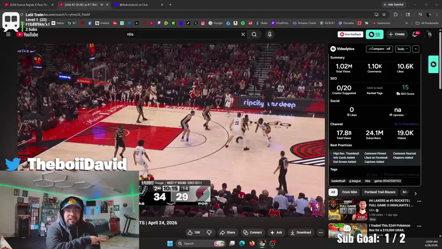Open the Create menu in YouTube header
This screenshot has width=442, height=249.
pyautogui.click(x=396, y=34)
